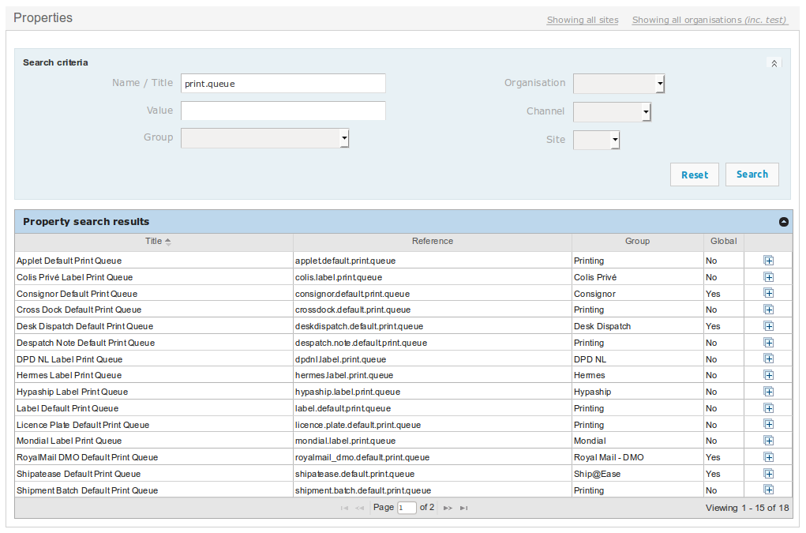Collapse the Search criteria panel
The width and height of the screenshot is (806, 533).
[774, 63]
